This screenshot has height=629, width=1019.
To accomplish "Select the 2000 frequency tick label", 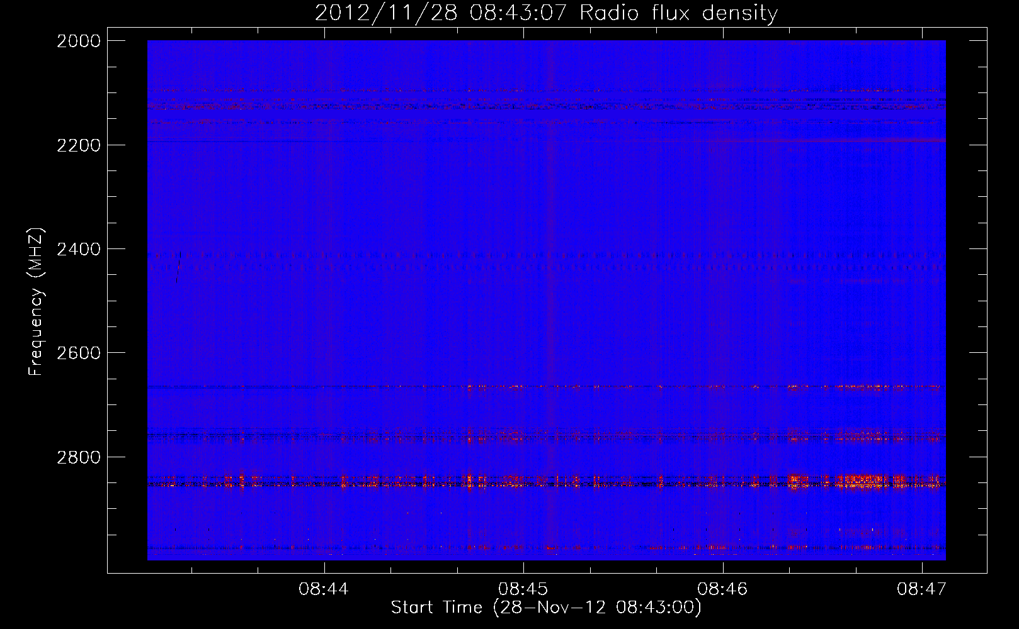I will (79, 41).
